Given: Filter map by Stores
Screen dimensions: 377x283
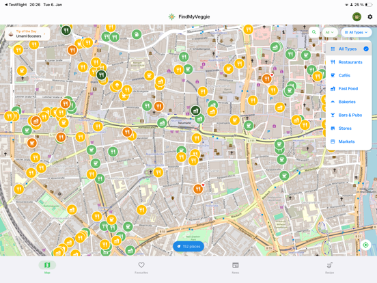Looking at the screenshot, I should tap(348, 129).
